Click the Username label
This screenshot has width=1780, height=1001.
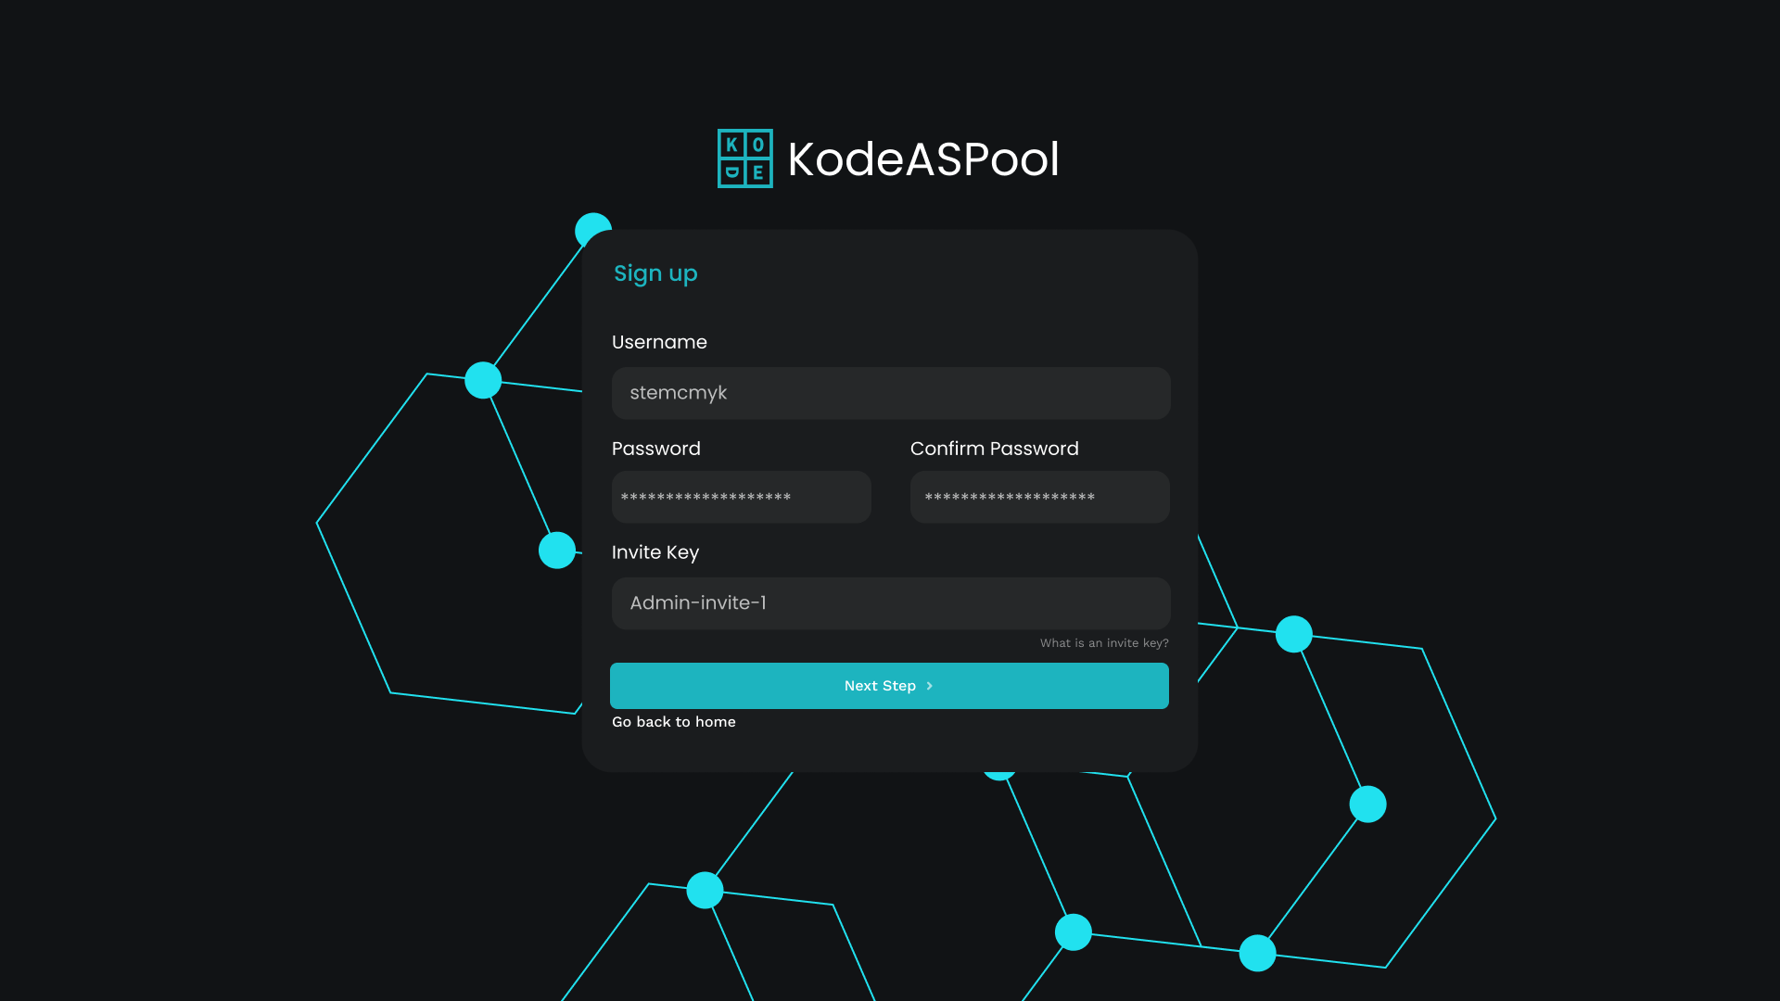pos(659,342)
